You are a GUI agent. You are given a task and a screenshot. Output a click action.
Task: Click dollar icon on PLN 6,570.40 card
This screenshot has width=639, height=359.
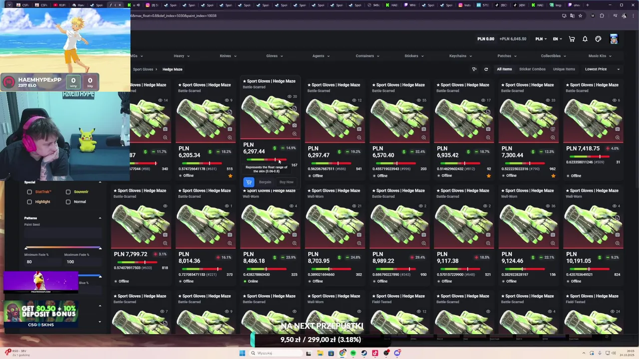[404, 152]
